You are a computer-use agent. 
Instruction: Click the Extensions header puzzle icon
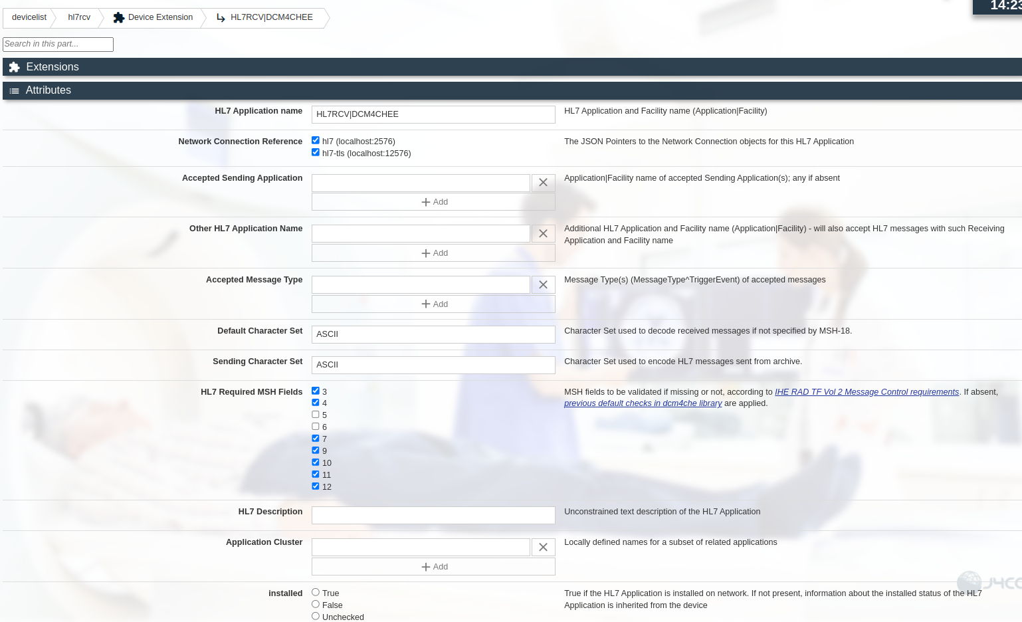coord(14,66)
